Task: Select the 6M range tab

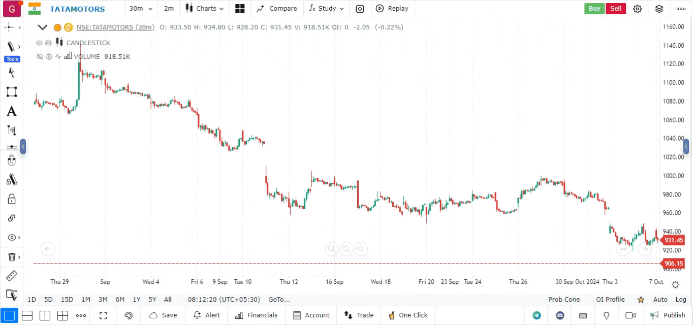Action: pyautogui.click(x=120, y=300)
